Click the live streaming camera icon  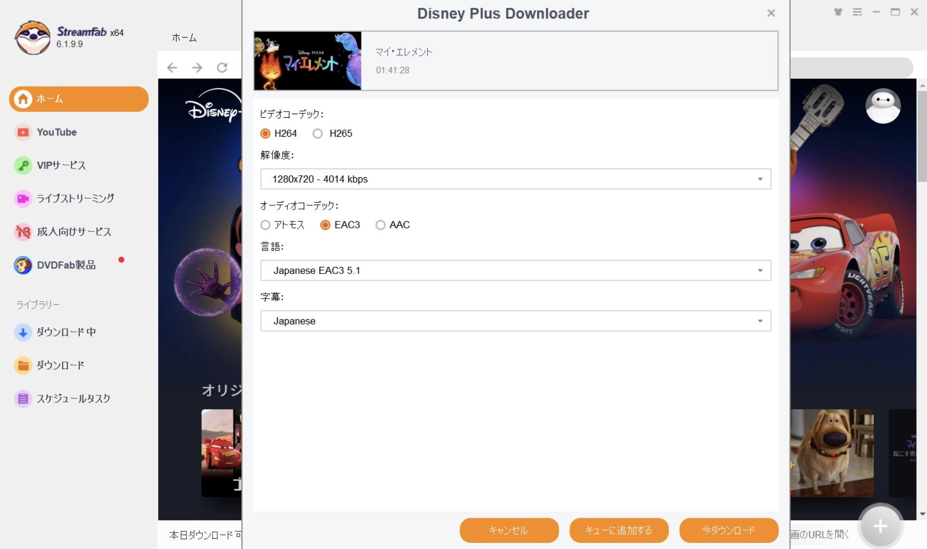(x=23, y=199)
